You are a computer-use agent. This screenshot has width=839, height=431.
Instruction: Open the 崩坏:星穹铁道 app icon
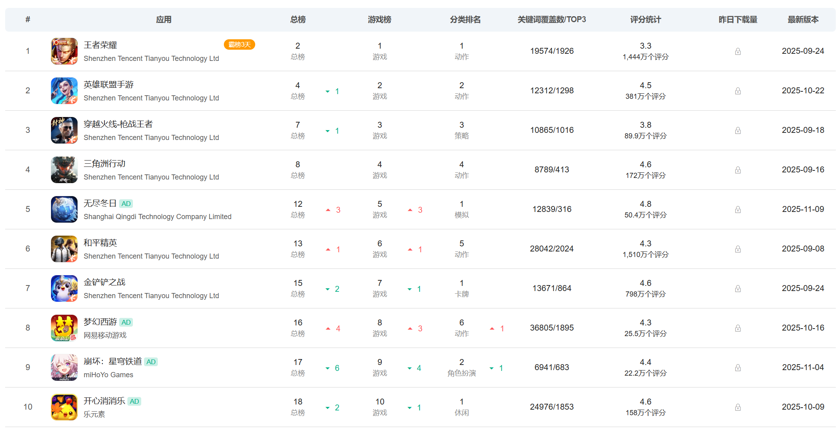tap(64, 367)
